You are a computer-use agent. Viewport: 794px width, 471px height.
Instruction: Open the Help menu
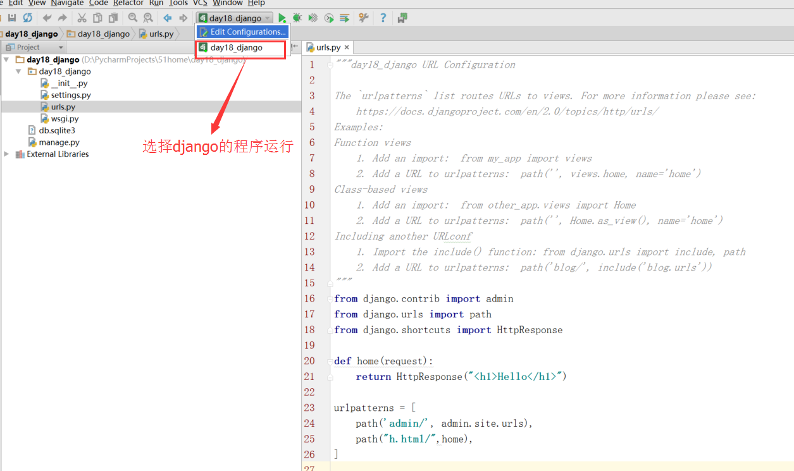point(256,3)
